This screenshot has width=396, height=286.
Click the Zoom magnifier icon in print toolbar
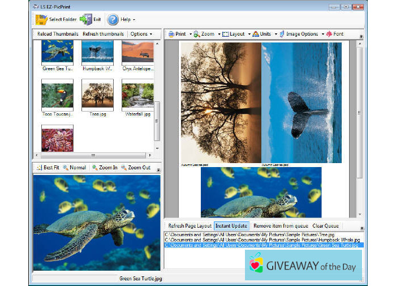tap(196, 34)
